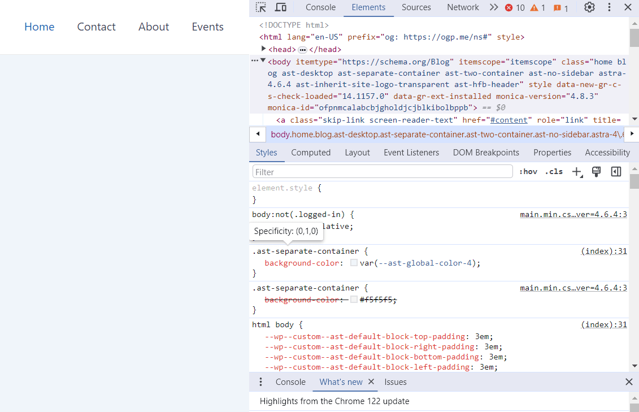Focus the styles Filter input field
The image size is (639, 412).
click(x=382, y=172)
